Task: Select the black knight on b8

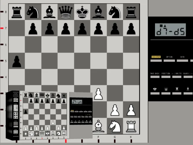Action: coord(33,12)
